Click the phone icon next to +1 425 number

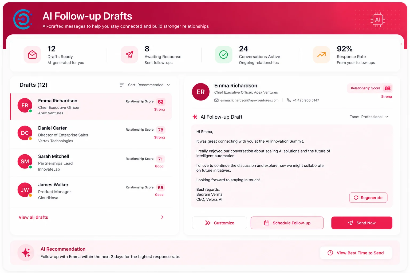tap(289, 100)
